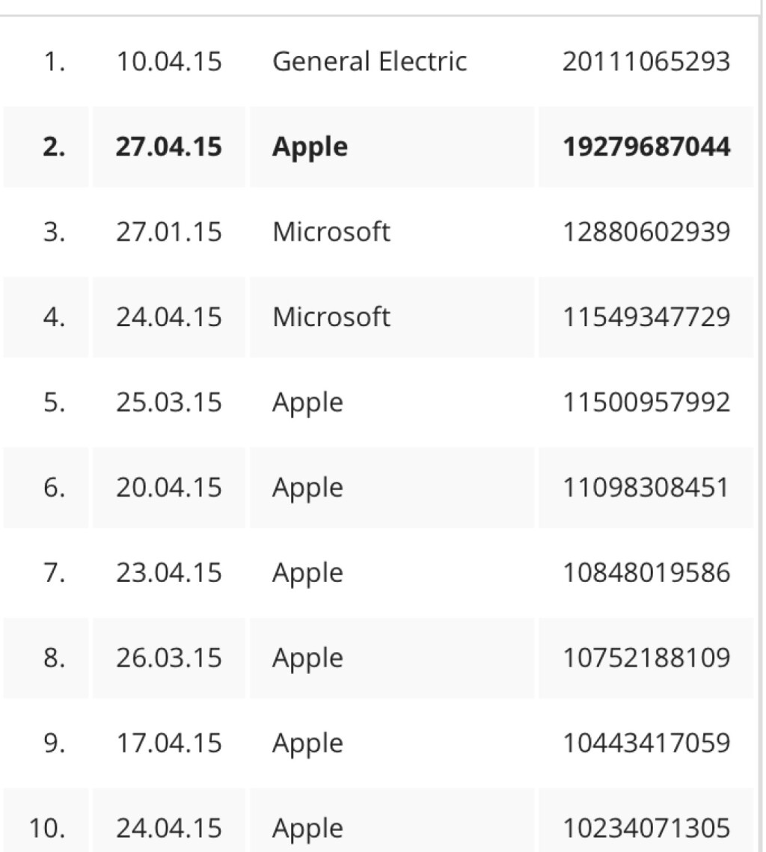
Task: Click the date 25.03.15
Action: tap(168, 402)
